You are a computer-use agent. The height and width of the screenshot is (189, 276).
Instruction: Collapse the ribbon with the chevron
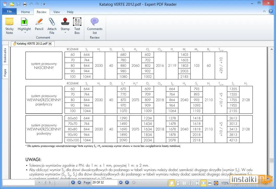tap(264, 11)
